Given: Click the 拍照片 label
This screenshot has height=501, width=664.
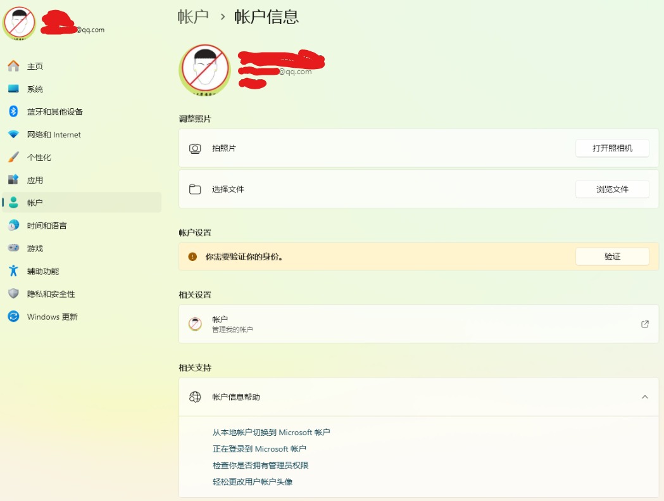Looking at the screenshot, I should pyautogui.click(x=224, y=148).
